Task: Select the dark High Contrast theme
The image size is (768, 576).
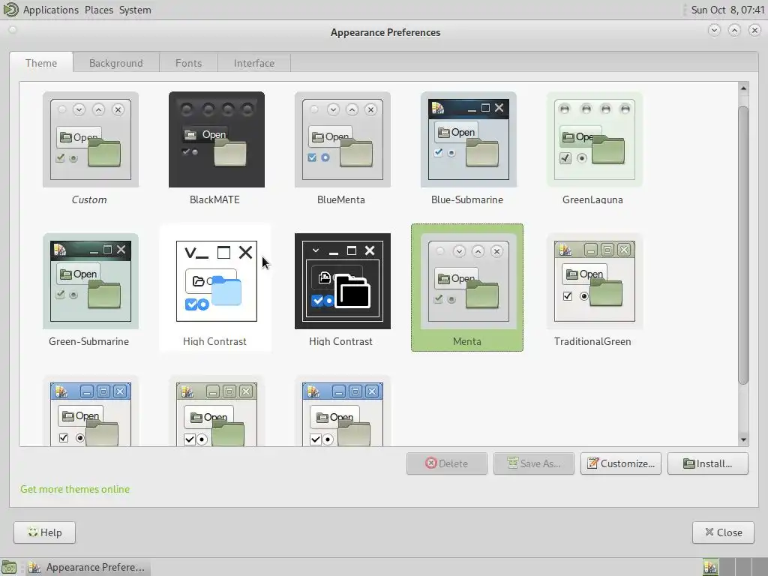Action: (x=342, y=281)
